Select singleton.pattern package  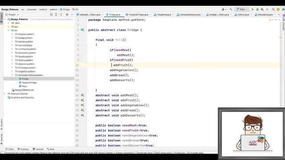point(27,71)
